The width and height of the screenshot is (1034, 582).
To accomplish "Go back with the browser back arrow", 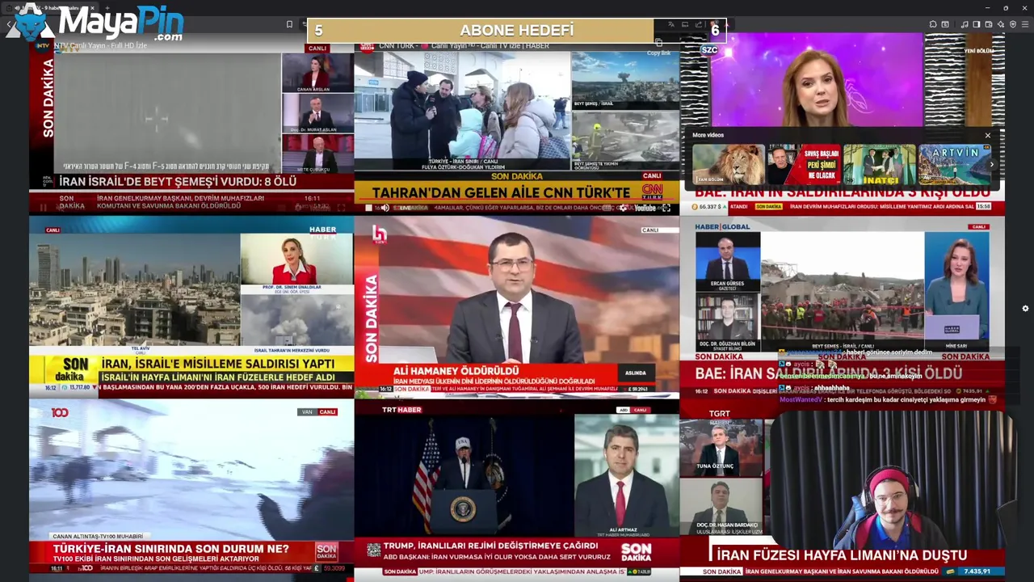I will (x=9, y=24).
